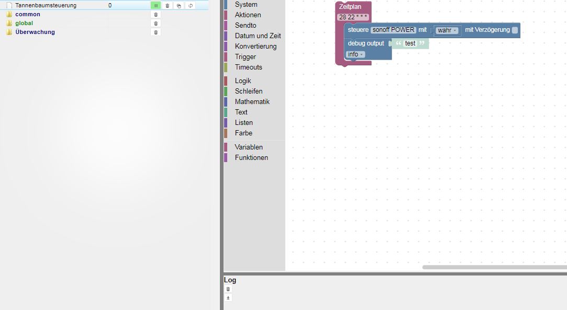Open the wahr dropdown in steuere block
Screen dimensions: 567x310
tap(447, 30)
